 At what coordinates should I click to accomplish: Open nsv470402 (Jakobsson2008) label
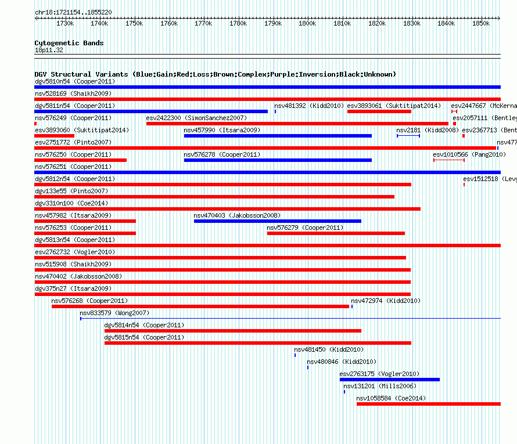78,276
